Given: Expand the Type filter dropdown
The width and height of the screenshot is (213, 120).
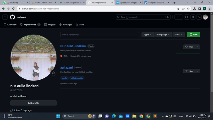Looking at the screenshot, I should (147, 35).
